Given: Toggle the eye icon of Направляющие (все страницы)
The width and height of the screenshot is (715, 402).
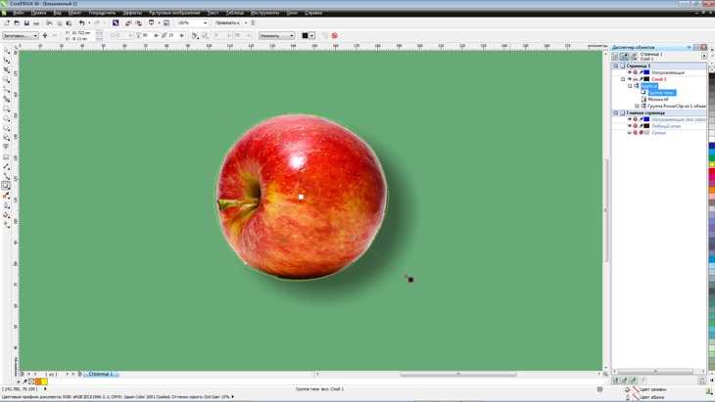Looking at the screenshot, I should pos(630,119).
